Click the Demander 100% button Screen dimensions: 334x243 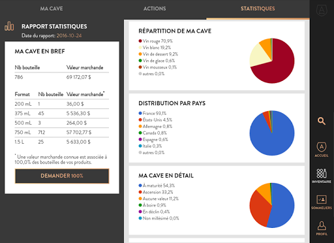[x=62, y=176]
